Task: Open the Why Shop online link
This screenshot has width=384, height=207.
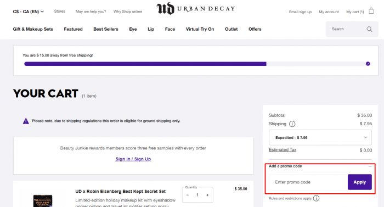Action: pyautogui.click(x=128, y=12)
